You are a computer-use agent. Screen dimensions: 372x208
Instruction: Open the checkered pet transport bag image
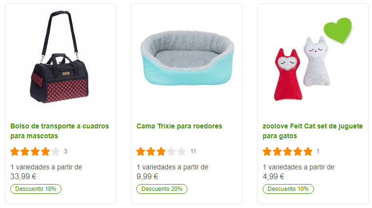(x=60, y=57)
